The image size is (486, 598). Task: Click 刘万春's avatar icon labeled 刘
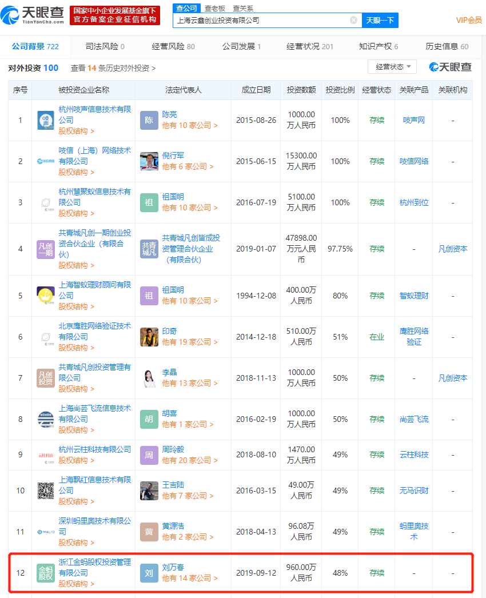(x=149, y=573)
